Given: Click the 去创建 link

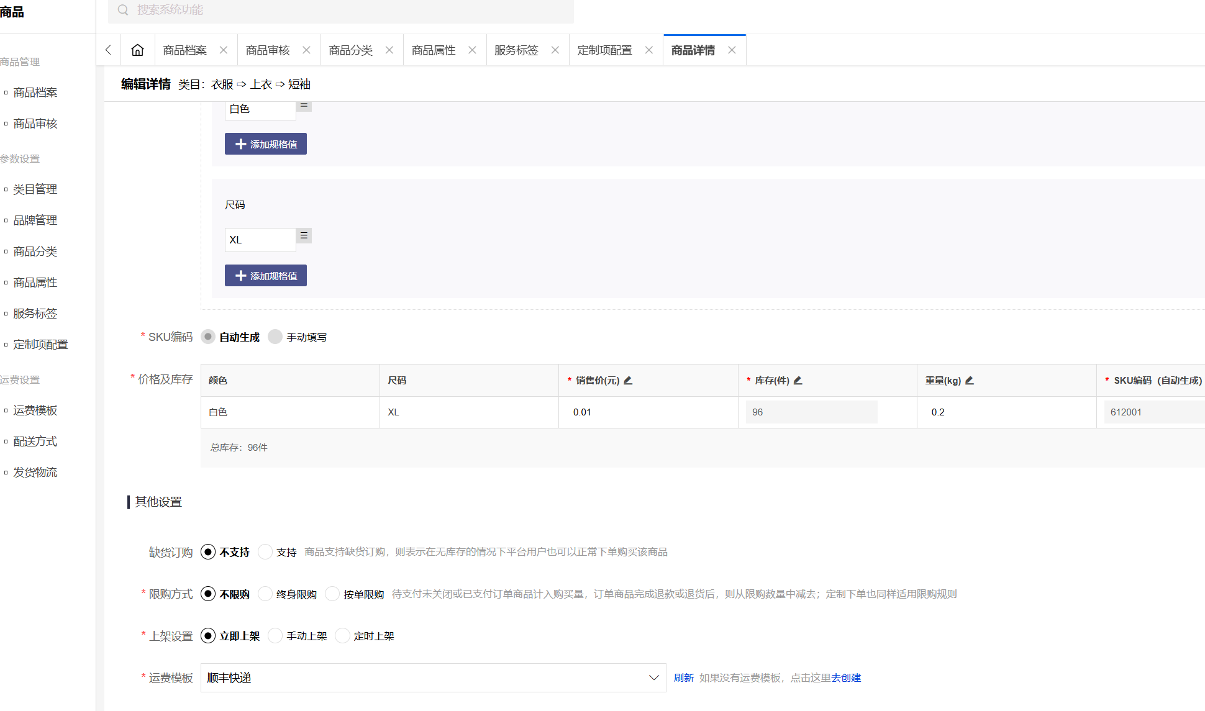Looking at the screenshot, I should coord(846,677).
